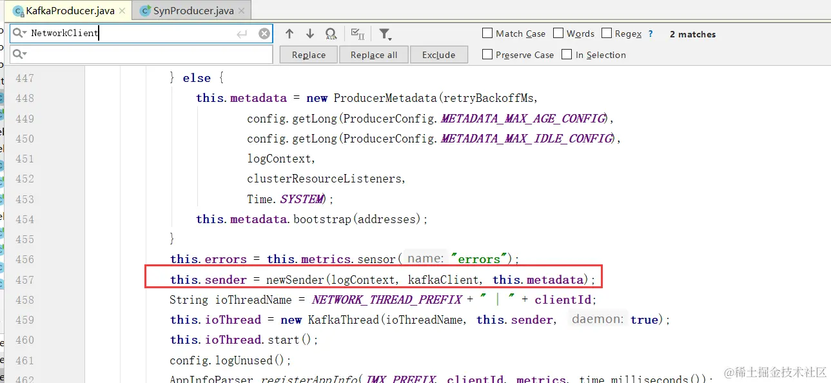This screenshot has width=831, height=383.
Task: Click line number 459 in the gutter
Action: (x=24, y=320)
